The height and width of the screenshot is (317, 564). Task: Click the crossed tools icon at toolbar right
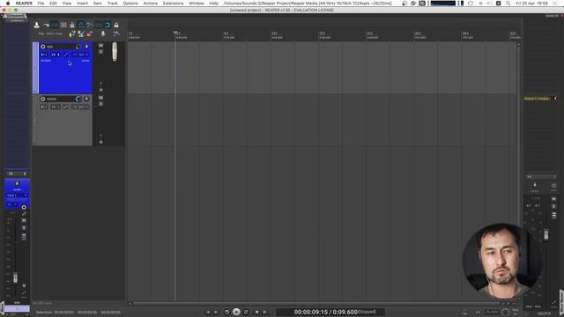116,33
